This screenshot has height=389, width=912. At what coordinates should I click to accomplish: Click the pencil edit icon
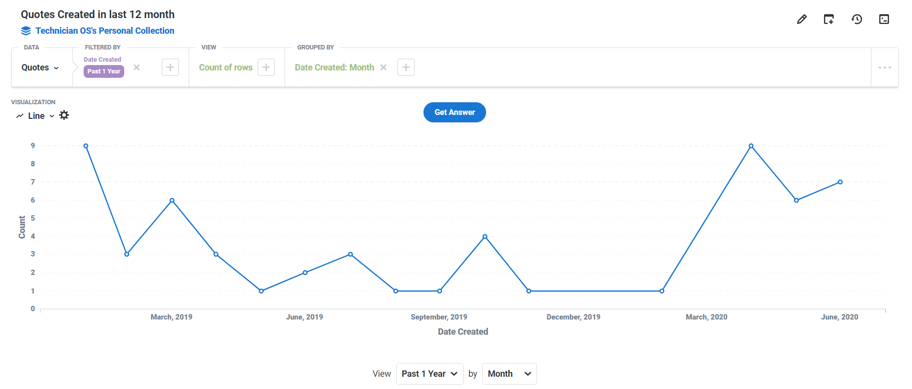pos(801,20)
